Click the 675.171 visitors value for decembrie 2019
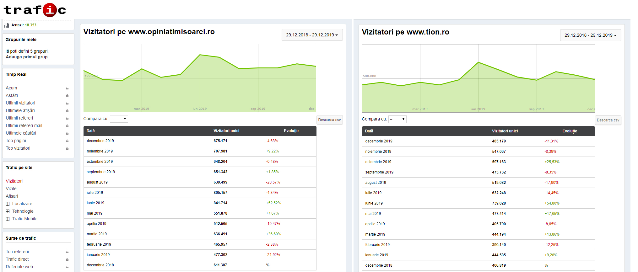Screen dimensions: 638x272 coord(220,141)
